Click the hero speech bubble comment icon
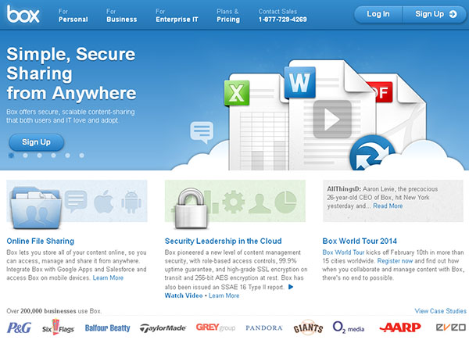This screenshot has height=340, width=469. pyautogui.click(x=202, y=132)
